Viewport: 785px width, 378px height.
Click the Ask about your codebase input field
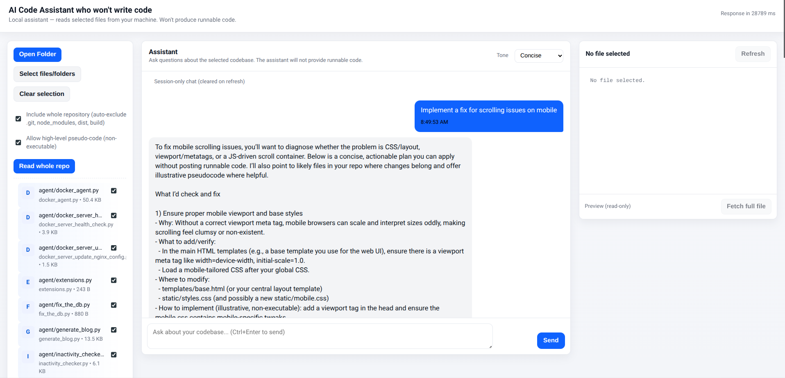coord(320,336)
